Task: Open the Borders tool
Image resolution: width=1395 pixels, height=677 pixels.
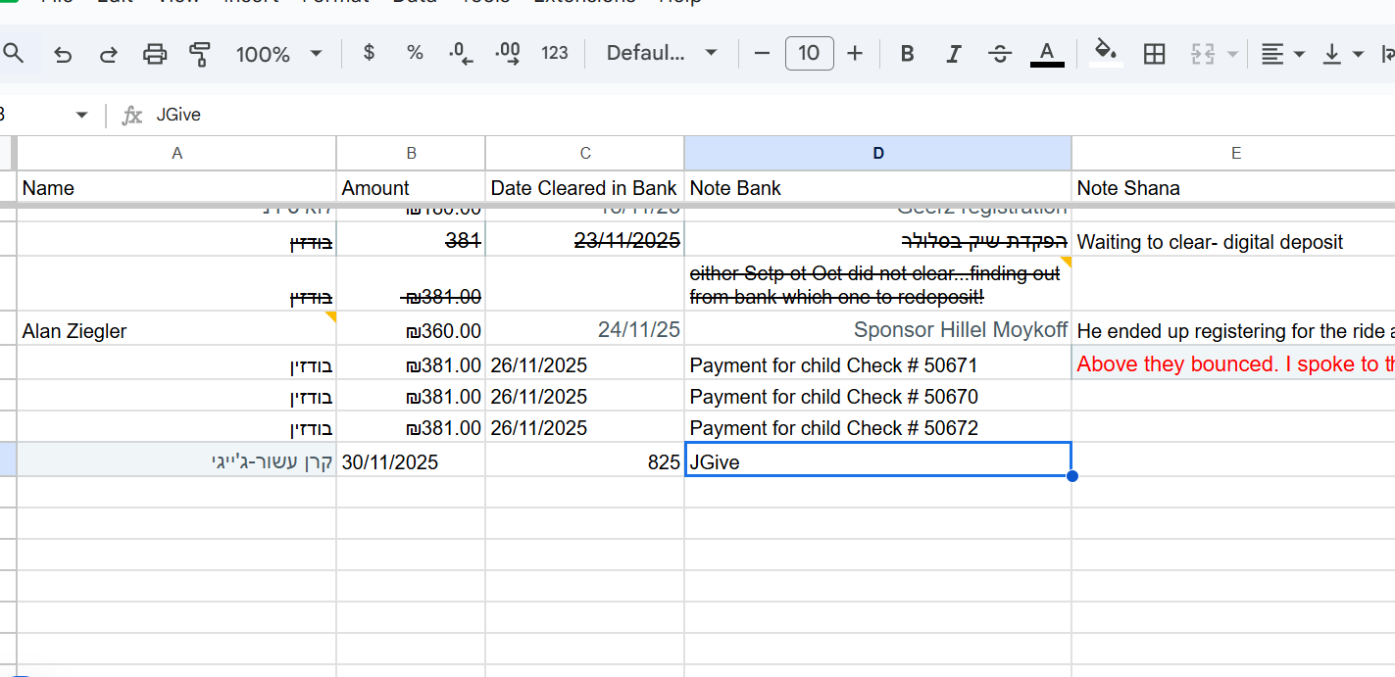Action: [x=1155, y=54]
